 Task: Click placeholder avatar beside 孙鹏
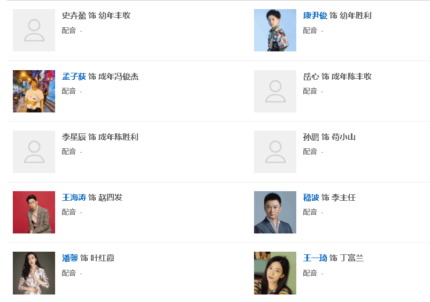pos(275,152)
